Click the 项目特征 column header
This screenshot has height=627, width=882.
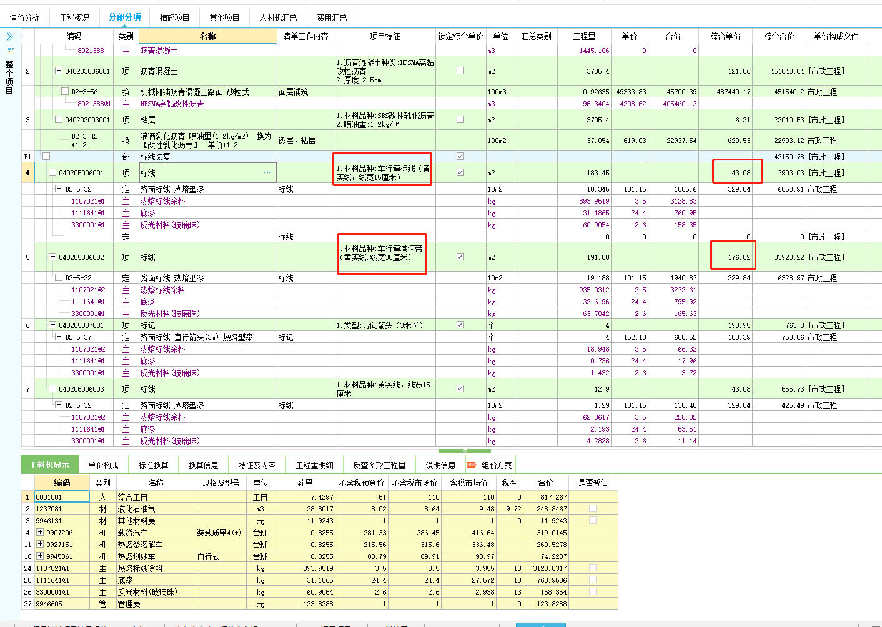tap(385, 36)
